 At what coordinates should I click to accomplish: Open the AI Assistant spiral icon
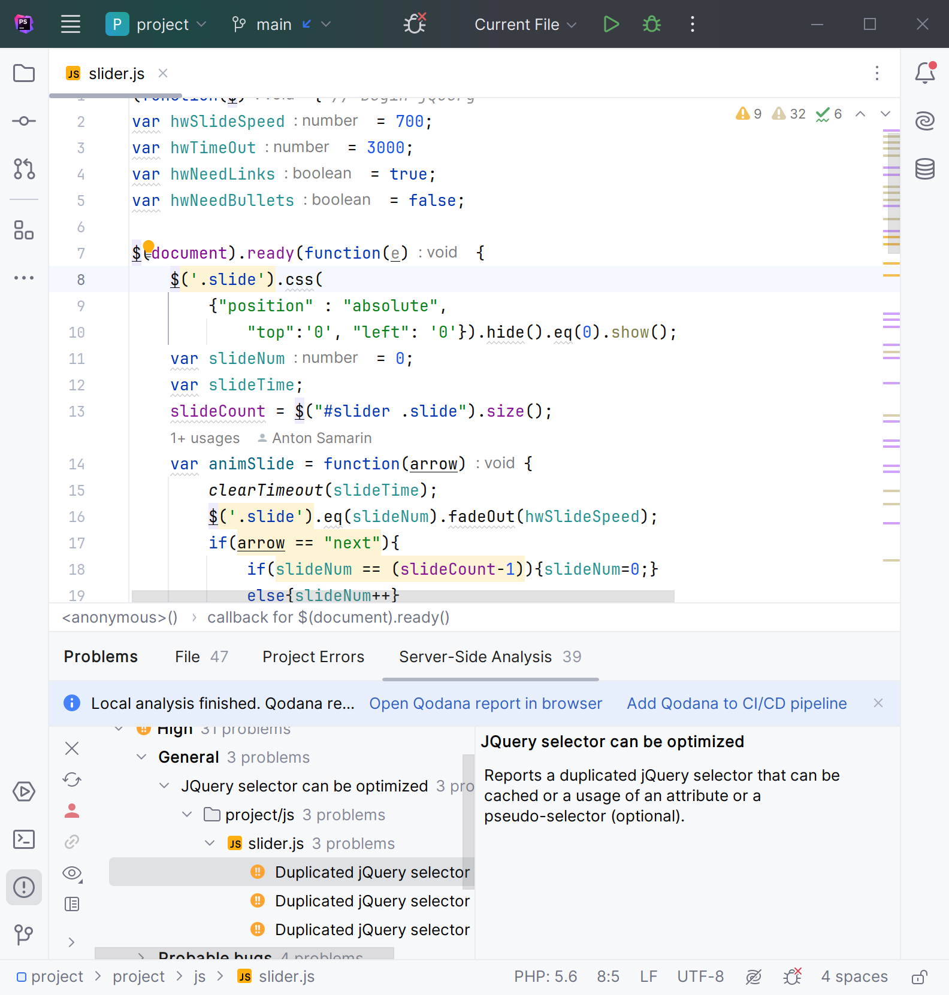pos(925,121)
